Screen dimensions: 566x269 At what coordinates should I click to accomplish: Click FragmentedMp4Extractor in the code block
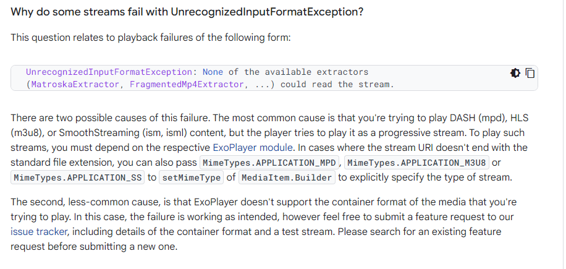click(187, 85)
